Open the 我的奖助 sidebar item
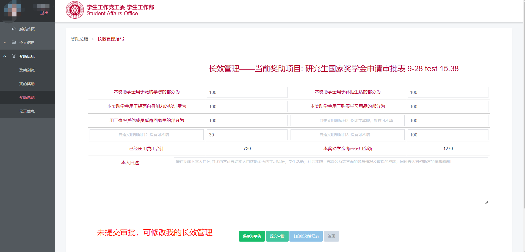The height and width of the screenshot is (252, 525). [27, 84]
